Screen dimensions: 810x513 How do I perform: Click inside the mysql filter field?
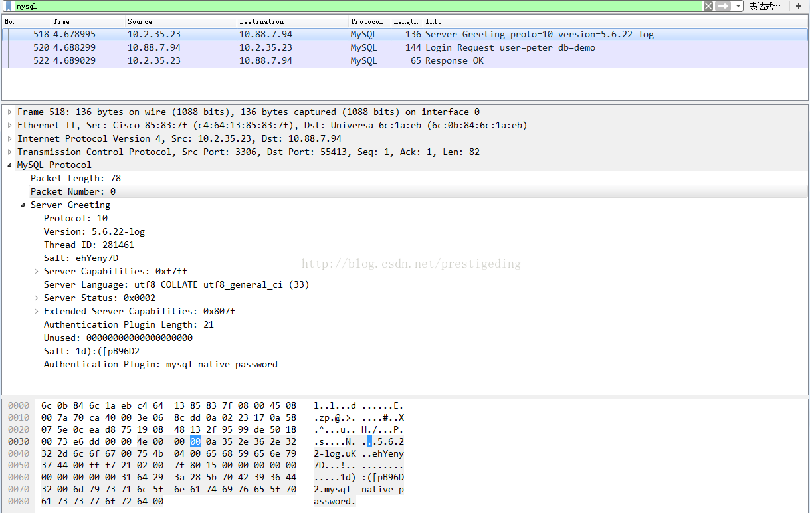(x=357, y=6)
